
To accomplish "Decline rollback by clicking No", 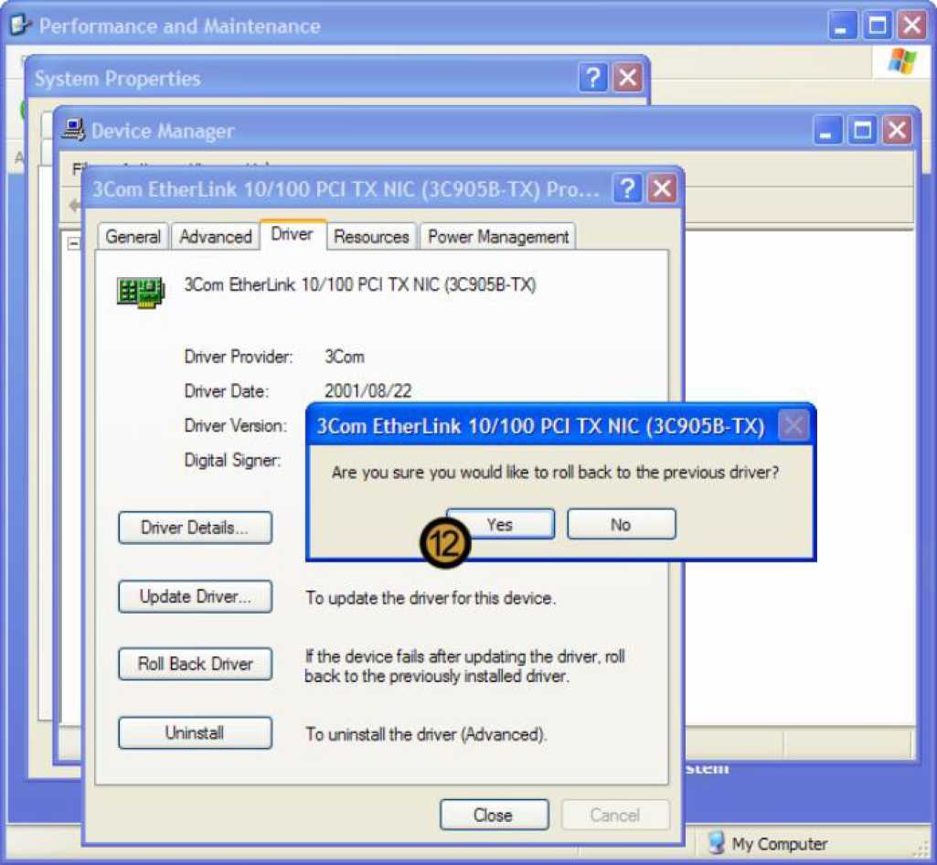I will click(621, 524).
